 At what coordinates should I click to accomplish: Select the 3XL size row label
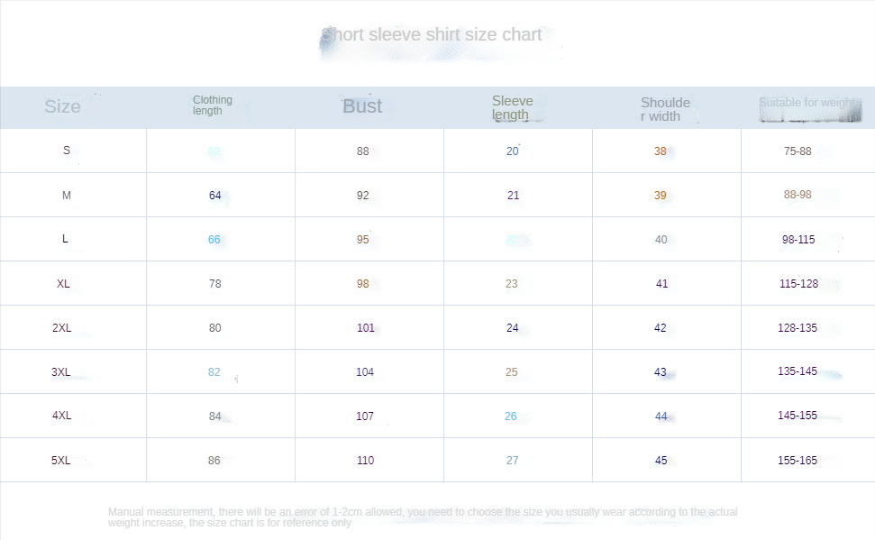[x=60, y=372]
